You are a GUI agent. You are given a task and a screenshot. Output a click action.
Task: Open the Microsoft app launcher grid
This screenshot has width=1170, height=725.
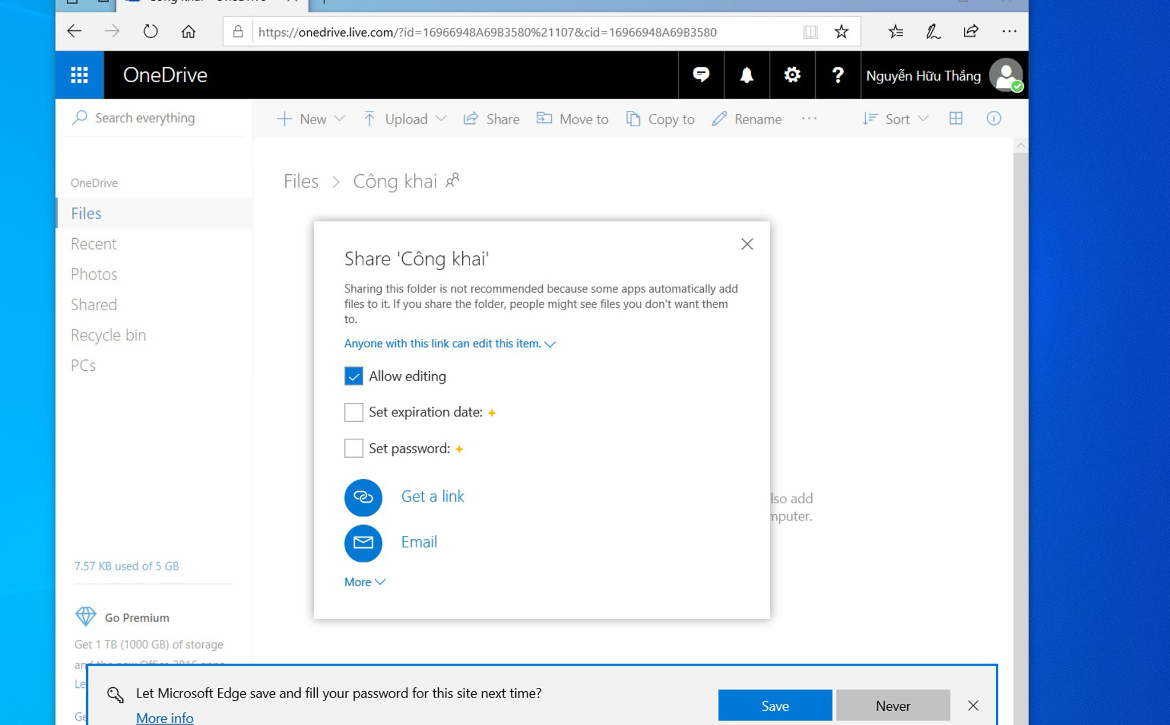79,75
